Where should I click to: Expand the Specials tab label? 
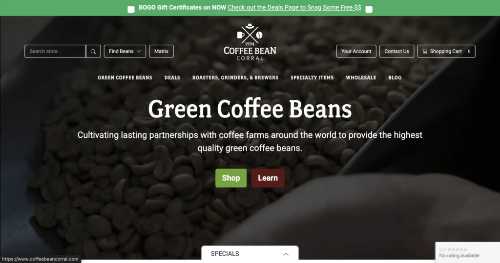(225, 254)
